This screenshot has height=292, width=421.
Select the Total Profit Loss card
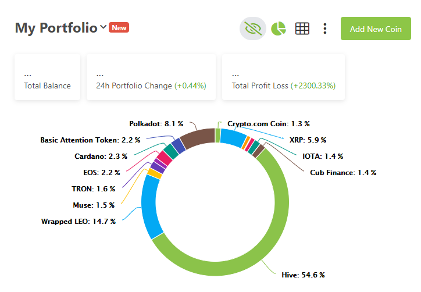(284, 77)
